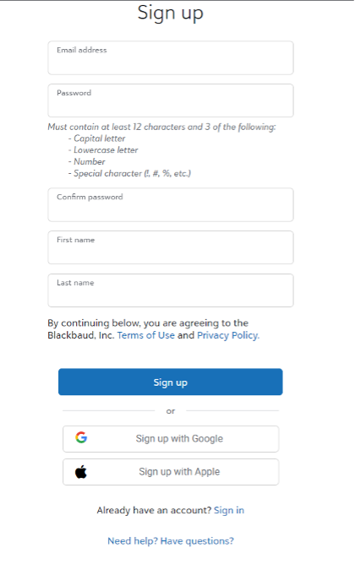Screen dimensions: 355x564
Task: Click the "or" divider text
Action: [171, 411]
